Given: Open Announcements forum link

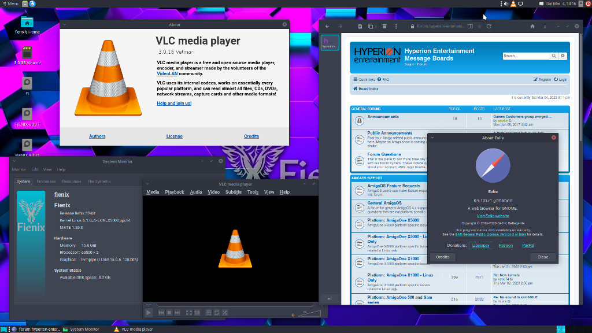Looking at the screenshot, I should [x=383, y=117].
